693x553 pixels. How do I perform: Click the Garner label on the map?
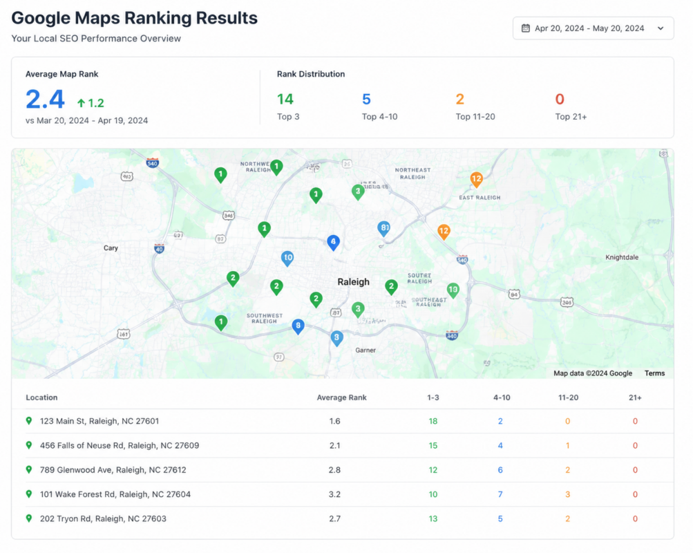[366, 350]
